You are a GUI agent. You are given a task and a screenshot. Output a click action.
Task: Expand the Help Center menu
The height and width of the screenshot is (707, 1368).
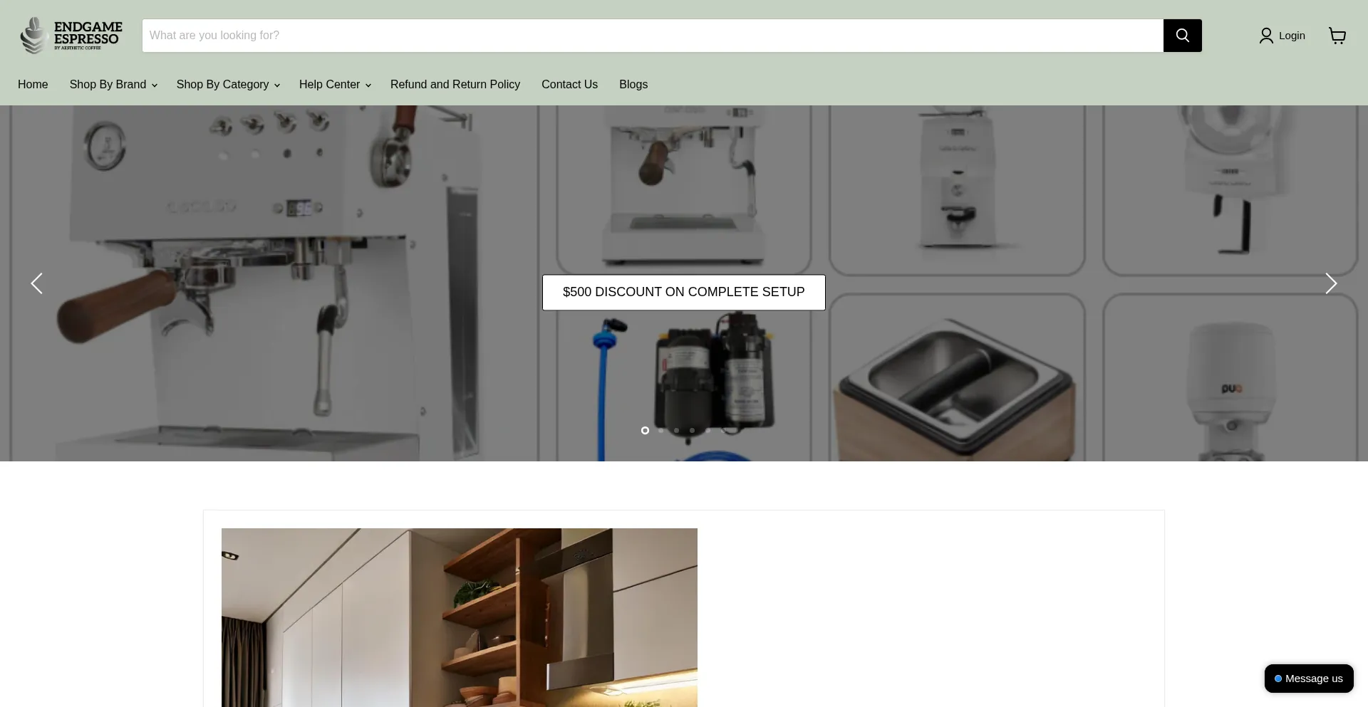pyautogui.click(x=335, y=84)
